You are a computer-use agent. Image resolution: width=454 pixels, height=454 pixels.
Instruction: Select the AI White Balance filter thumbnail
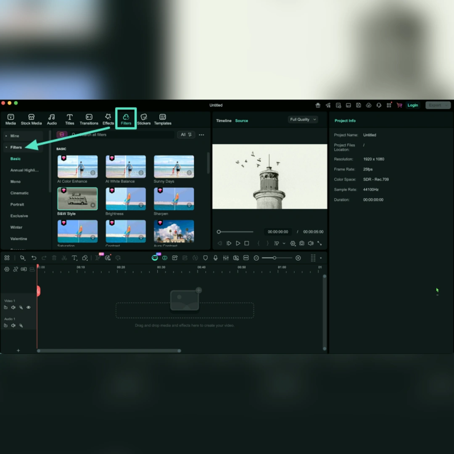tap(126, 167)
